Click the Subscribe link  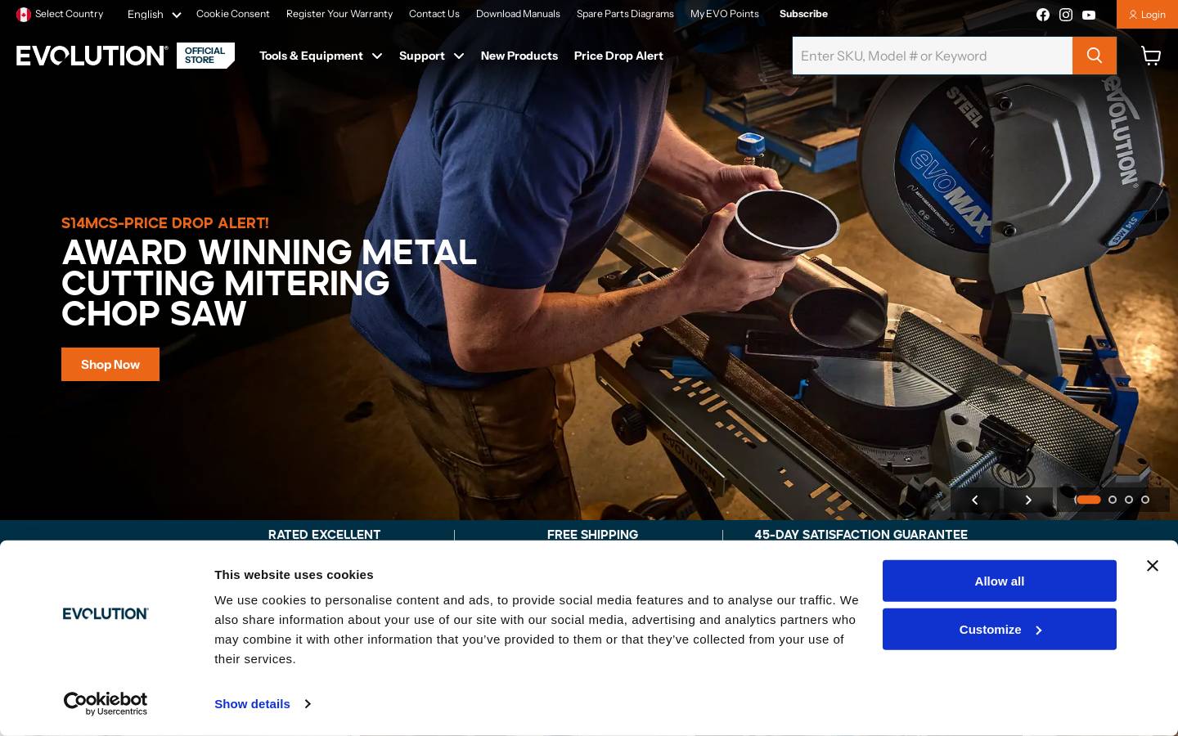click(803, 14)
